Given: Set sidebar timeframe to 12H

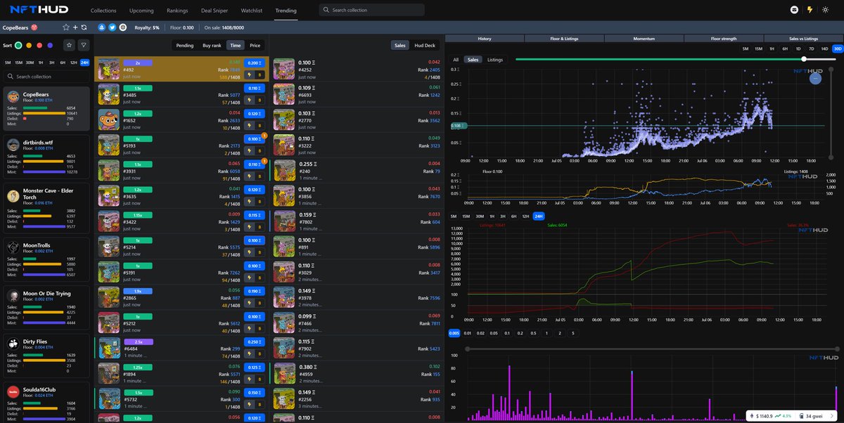Looking at the screenshot, I should (73, 63).
